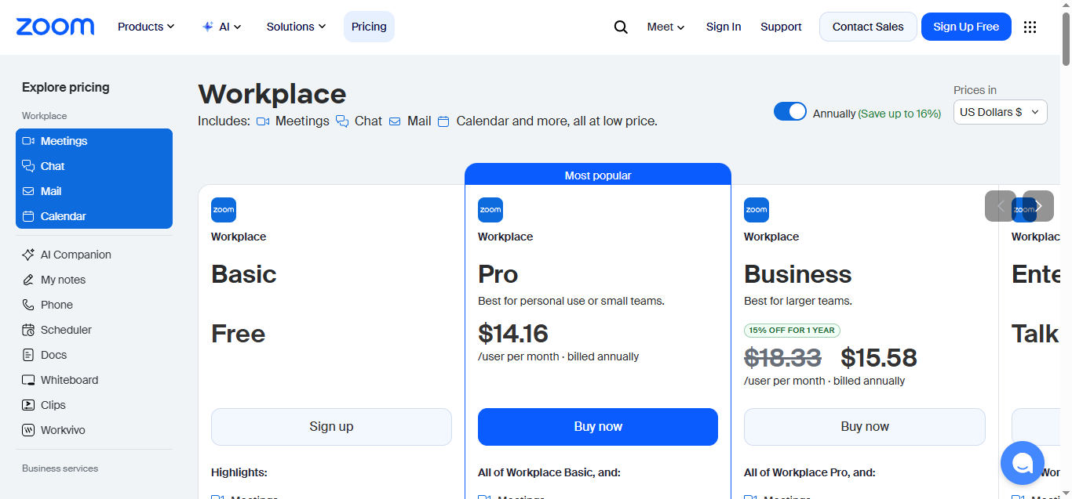Image resolution: width=1072 pixels, height=499 pixels.
Task: Expand the Products dropdown menu
Action: 146,27
